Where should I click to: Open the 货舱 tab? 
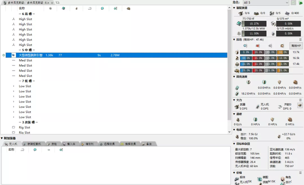(52, 144)
